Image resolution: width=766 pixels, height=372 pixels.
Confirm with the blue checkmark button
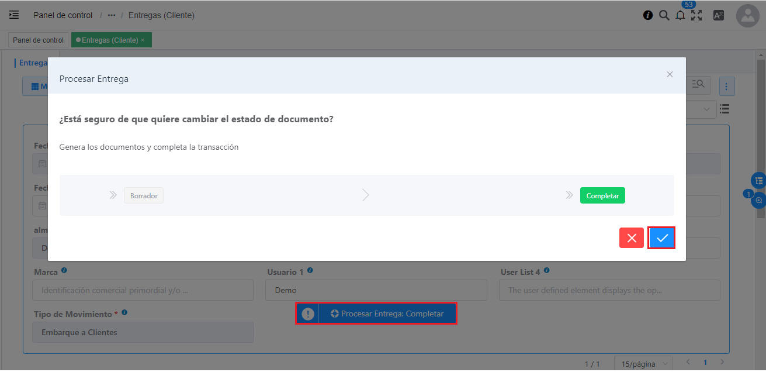pyautogui.click(x=661, y=238)
